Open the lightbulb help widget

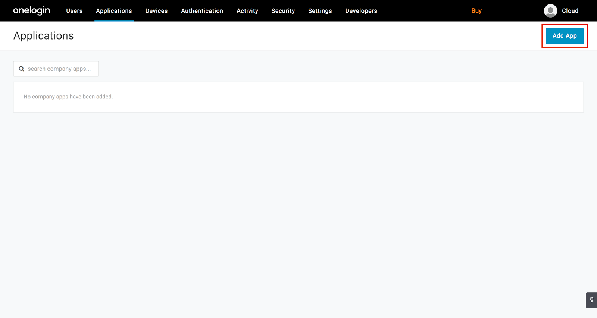[x=591, y=300]
